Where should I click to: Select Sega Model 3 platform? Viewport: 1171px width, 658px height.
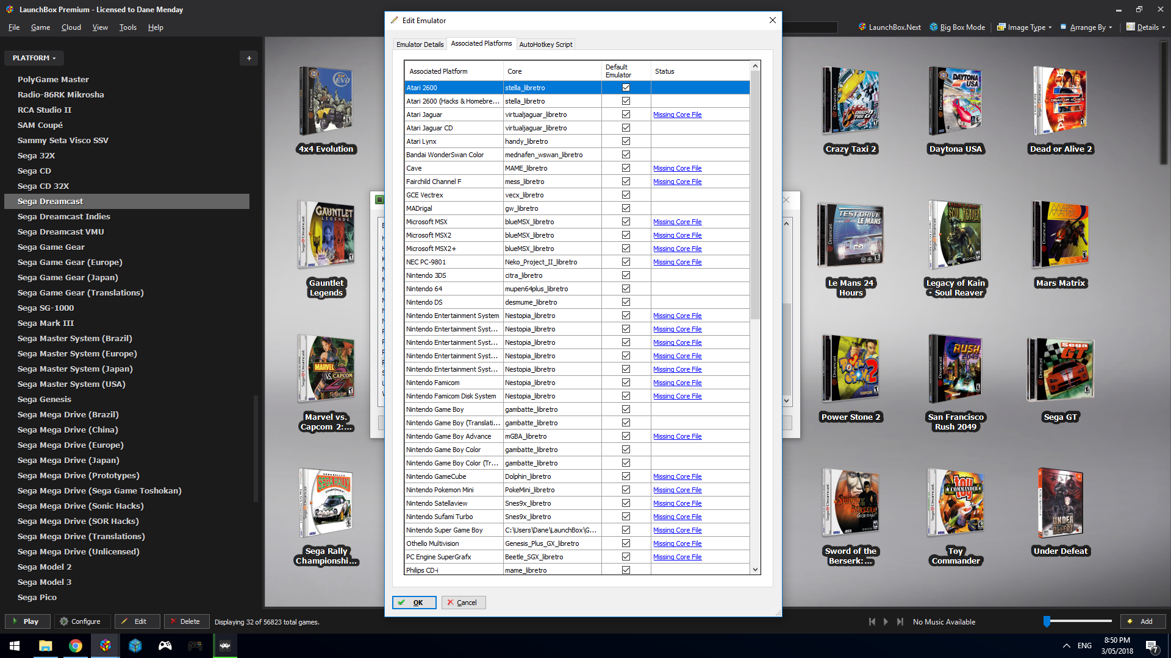coord(45,582)
